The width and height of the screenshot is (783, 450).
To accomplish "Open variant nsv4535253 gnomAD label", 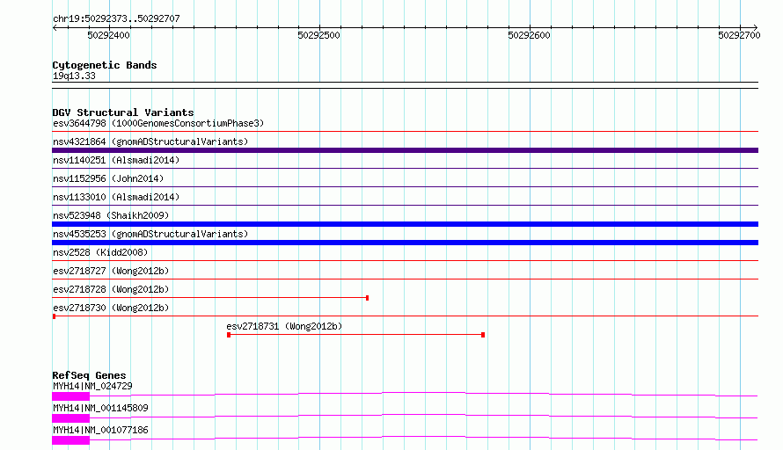I will [150, 234].
